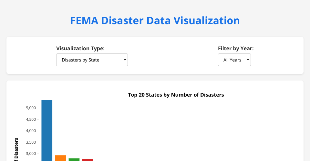Click the 3,500 y-axis tick label

coord(31,142)
